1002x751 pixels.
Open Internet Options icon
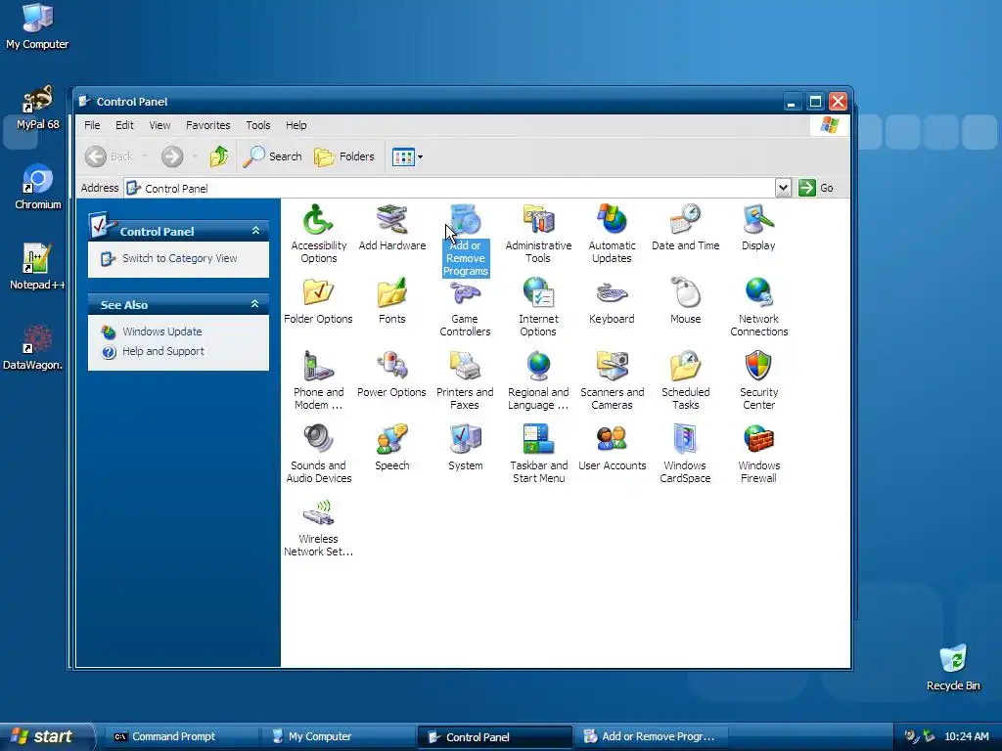538,306
